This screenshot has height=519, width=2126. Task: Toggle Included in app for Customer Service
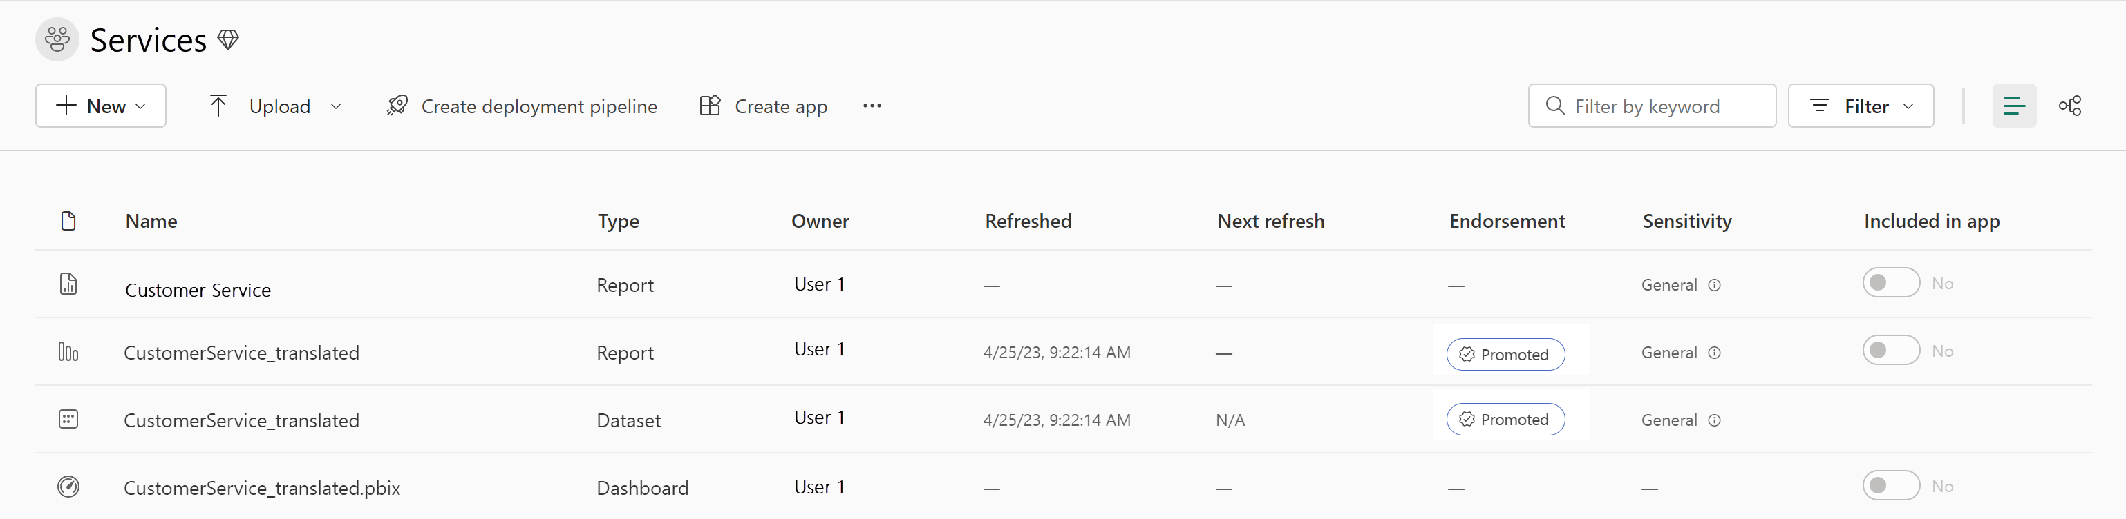tap(1891, 282)
